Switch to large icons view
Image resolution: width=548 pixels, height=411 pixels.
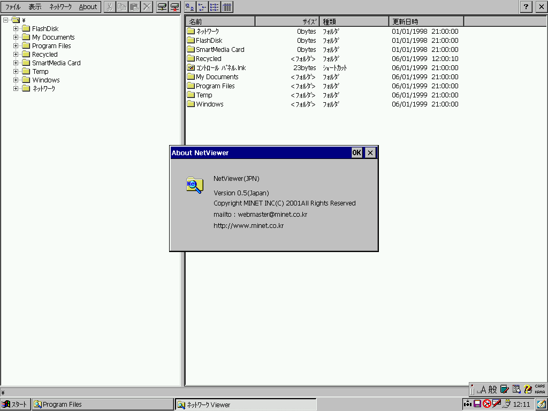[190, 7]
